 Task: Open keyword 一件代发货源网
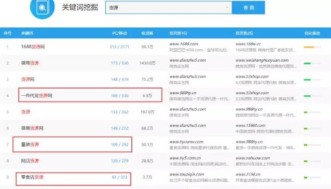click(x=36, y=95)
